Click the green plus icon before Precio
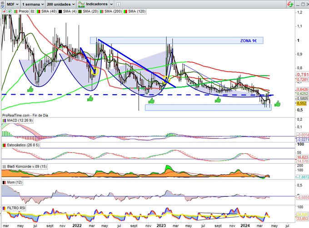Screen dimensions: 309x228 pyautogui.click(x=9, y=11)
